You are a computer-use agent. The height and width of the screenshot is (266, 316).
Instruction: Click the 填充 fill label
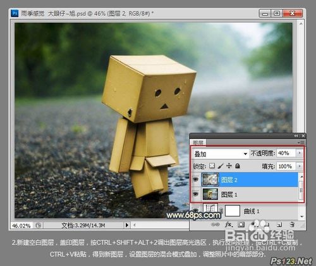(x=269, y=167)
